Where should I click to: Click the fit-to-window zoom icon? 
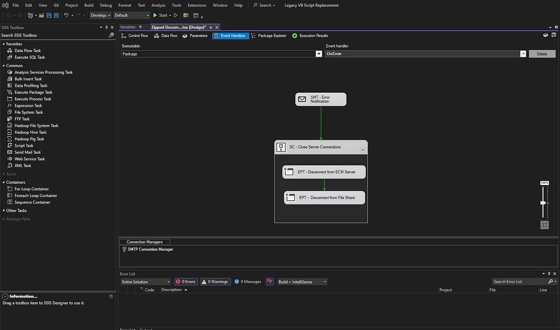544,225
